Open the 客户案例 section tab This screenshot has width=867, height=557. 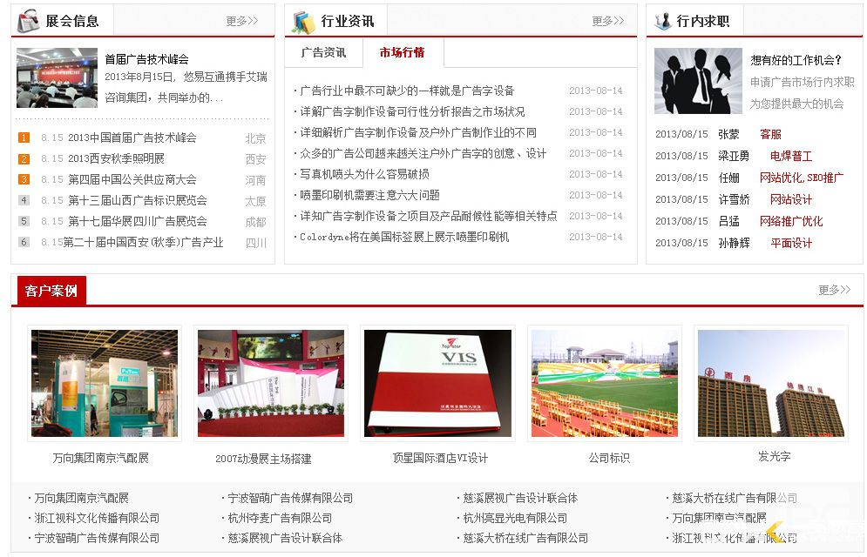(x=51, y=291)
